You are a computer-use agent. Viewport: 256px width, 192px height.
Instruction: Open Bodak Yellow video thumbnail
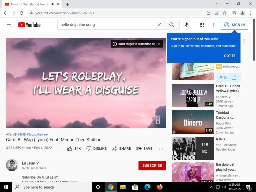(x=193, y=95)
